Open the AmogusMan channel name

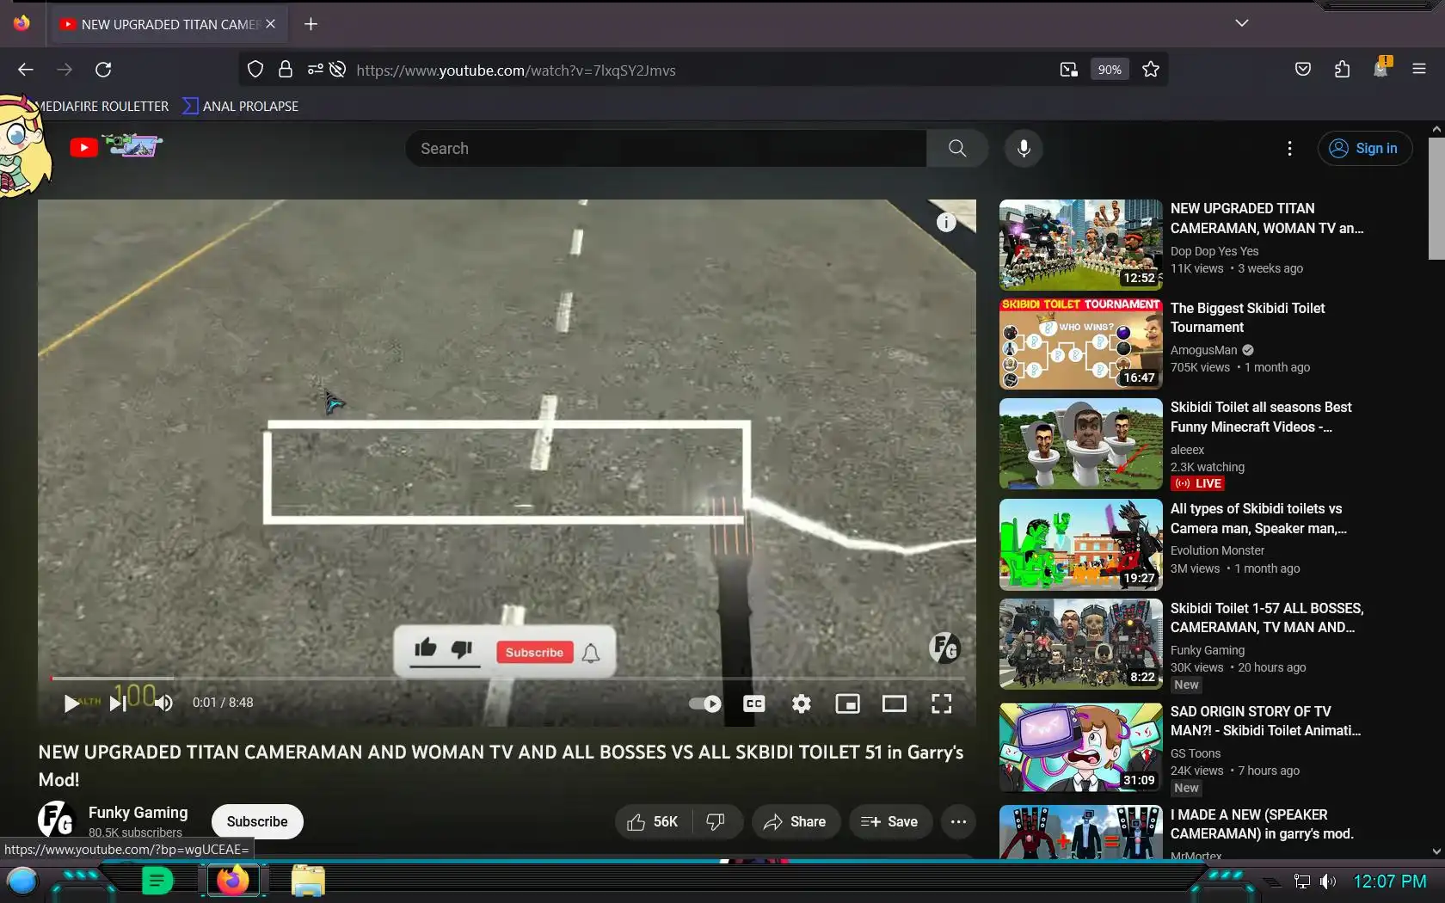tap(1203, 350)
